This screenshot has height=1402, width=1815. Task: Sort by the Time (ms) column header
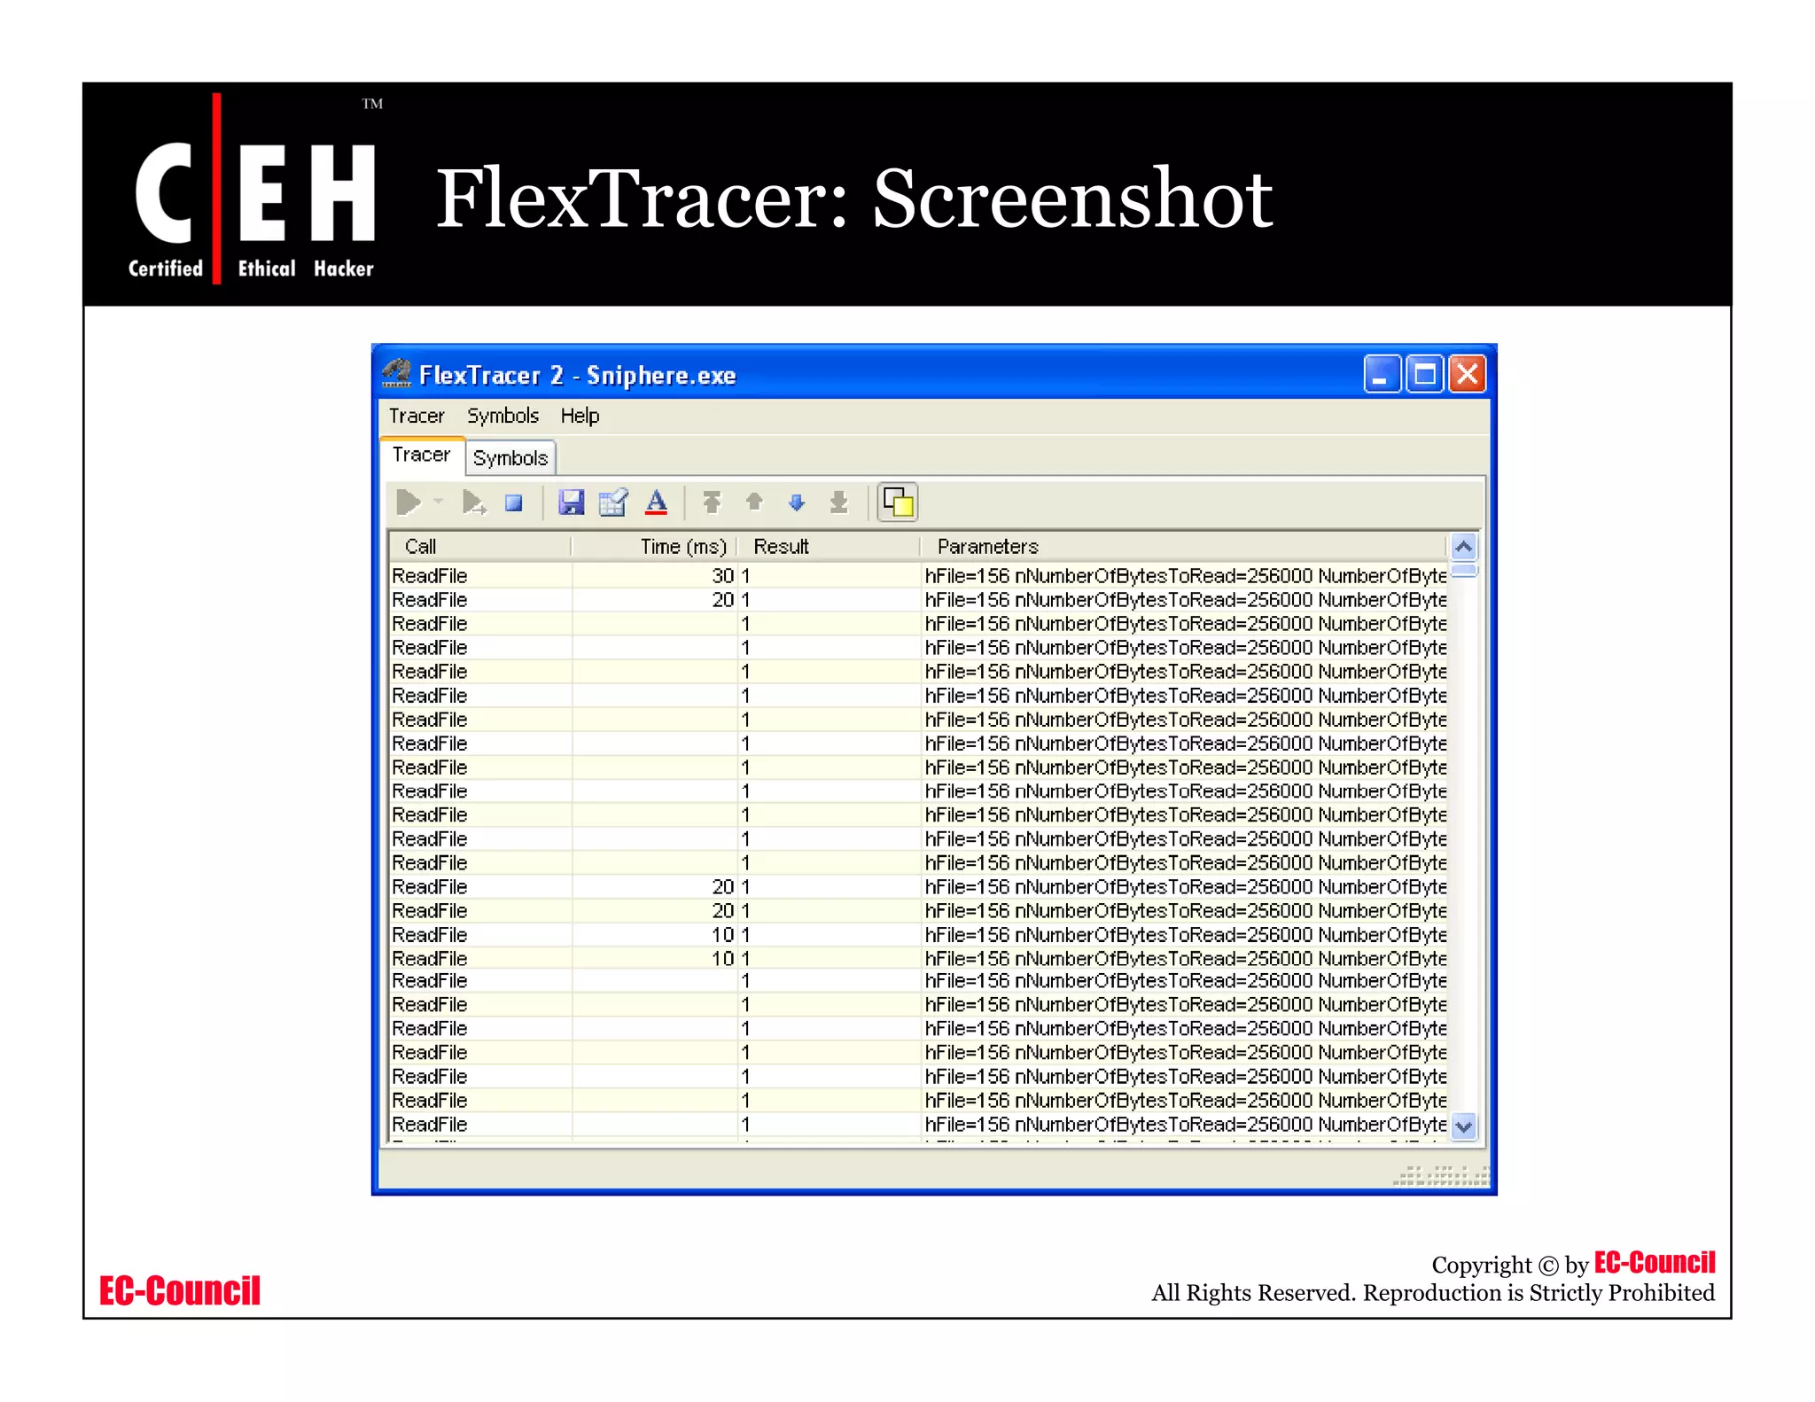tap(654, 547)
